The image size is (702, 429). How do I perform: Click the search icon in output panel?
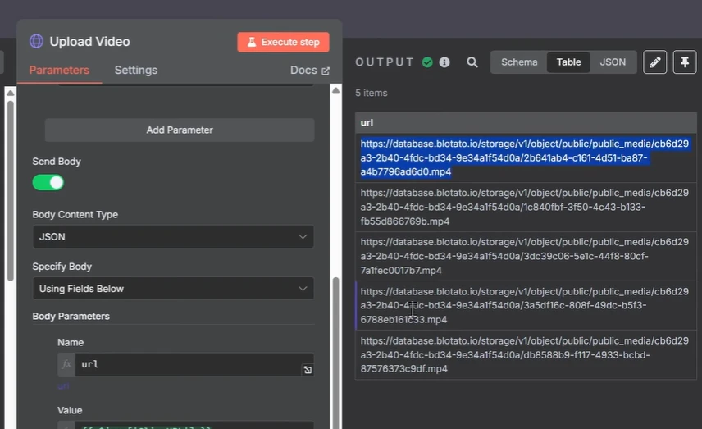[472, 62]
